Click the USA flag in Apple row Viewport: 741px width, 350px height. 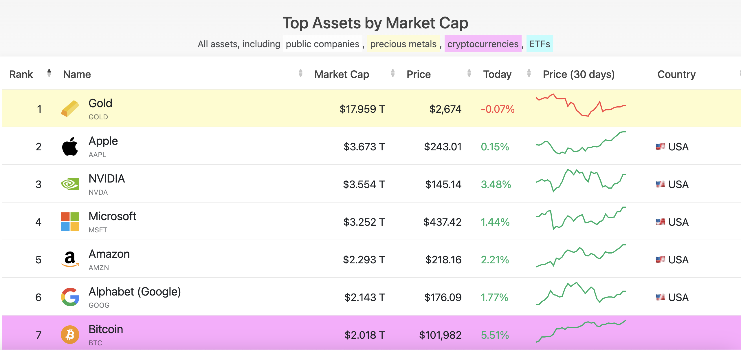coord(660,147)
